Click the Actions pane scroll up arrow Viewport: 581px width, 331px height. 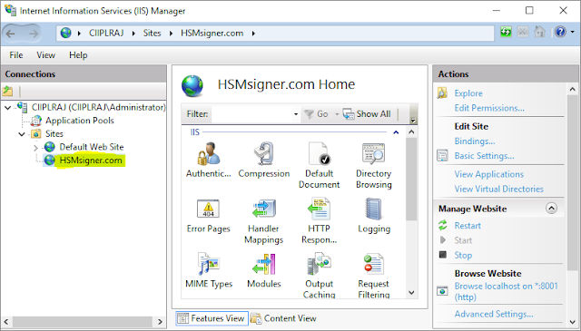tap(572, 89)
